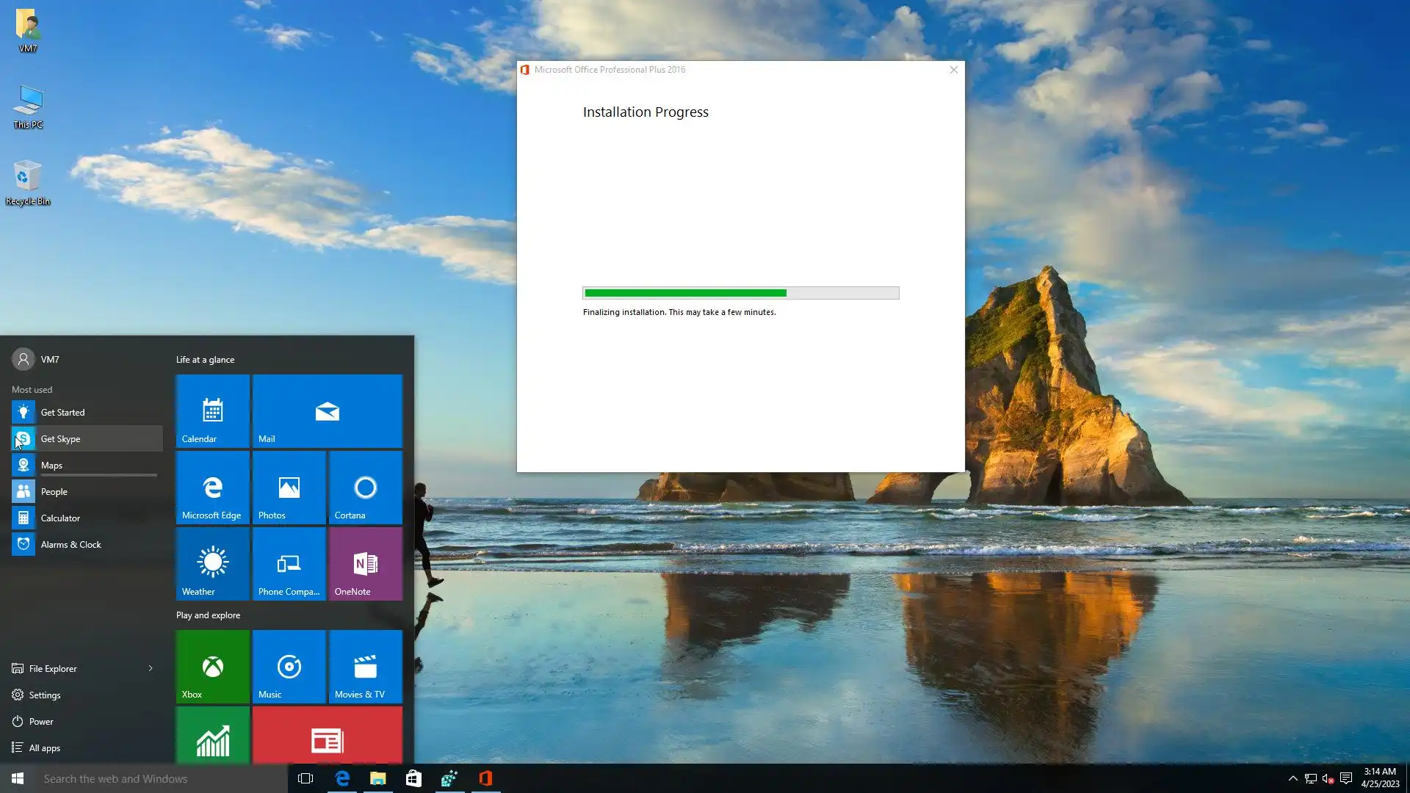The image size is (1410, 793).
Task: Open the Photos tile
Action: (x=289, y=488)
